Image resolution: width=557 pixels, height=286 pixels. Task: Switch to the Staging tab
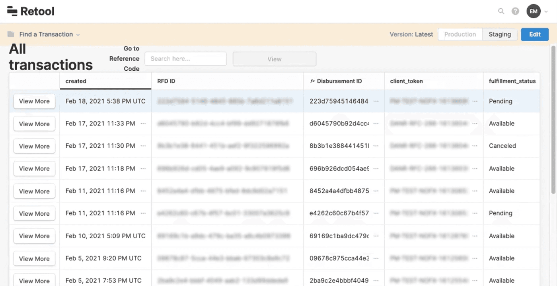point(499,34)
